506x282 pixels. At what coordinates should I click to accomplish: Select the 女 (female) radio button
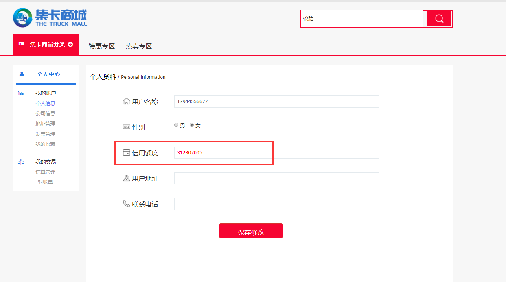pos(192,125)
